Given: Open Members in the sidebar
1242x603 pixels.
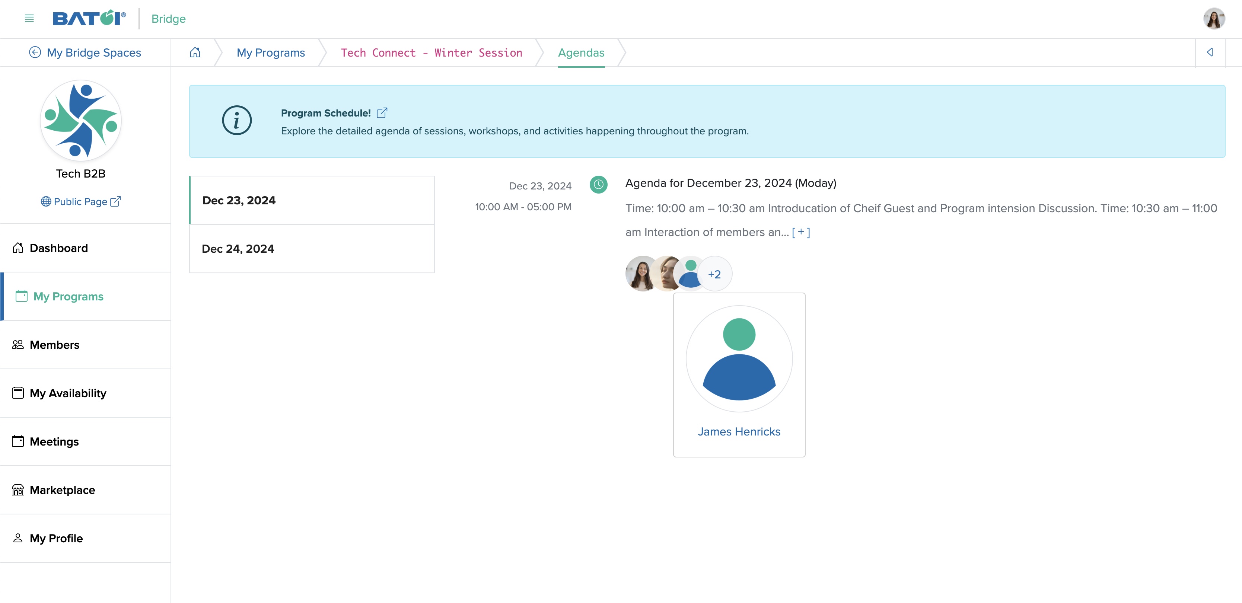Looking at the screenshot, I should coord(85,345).
